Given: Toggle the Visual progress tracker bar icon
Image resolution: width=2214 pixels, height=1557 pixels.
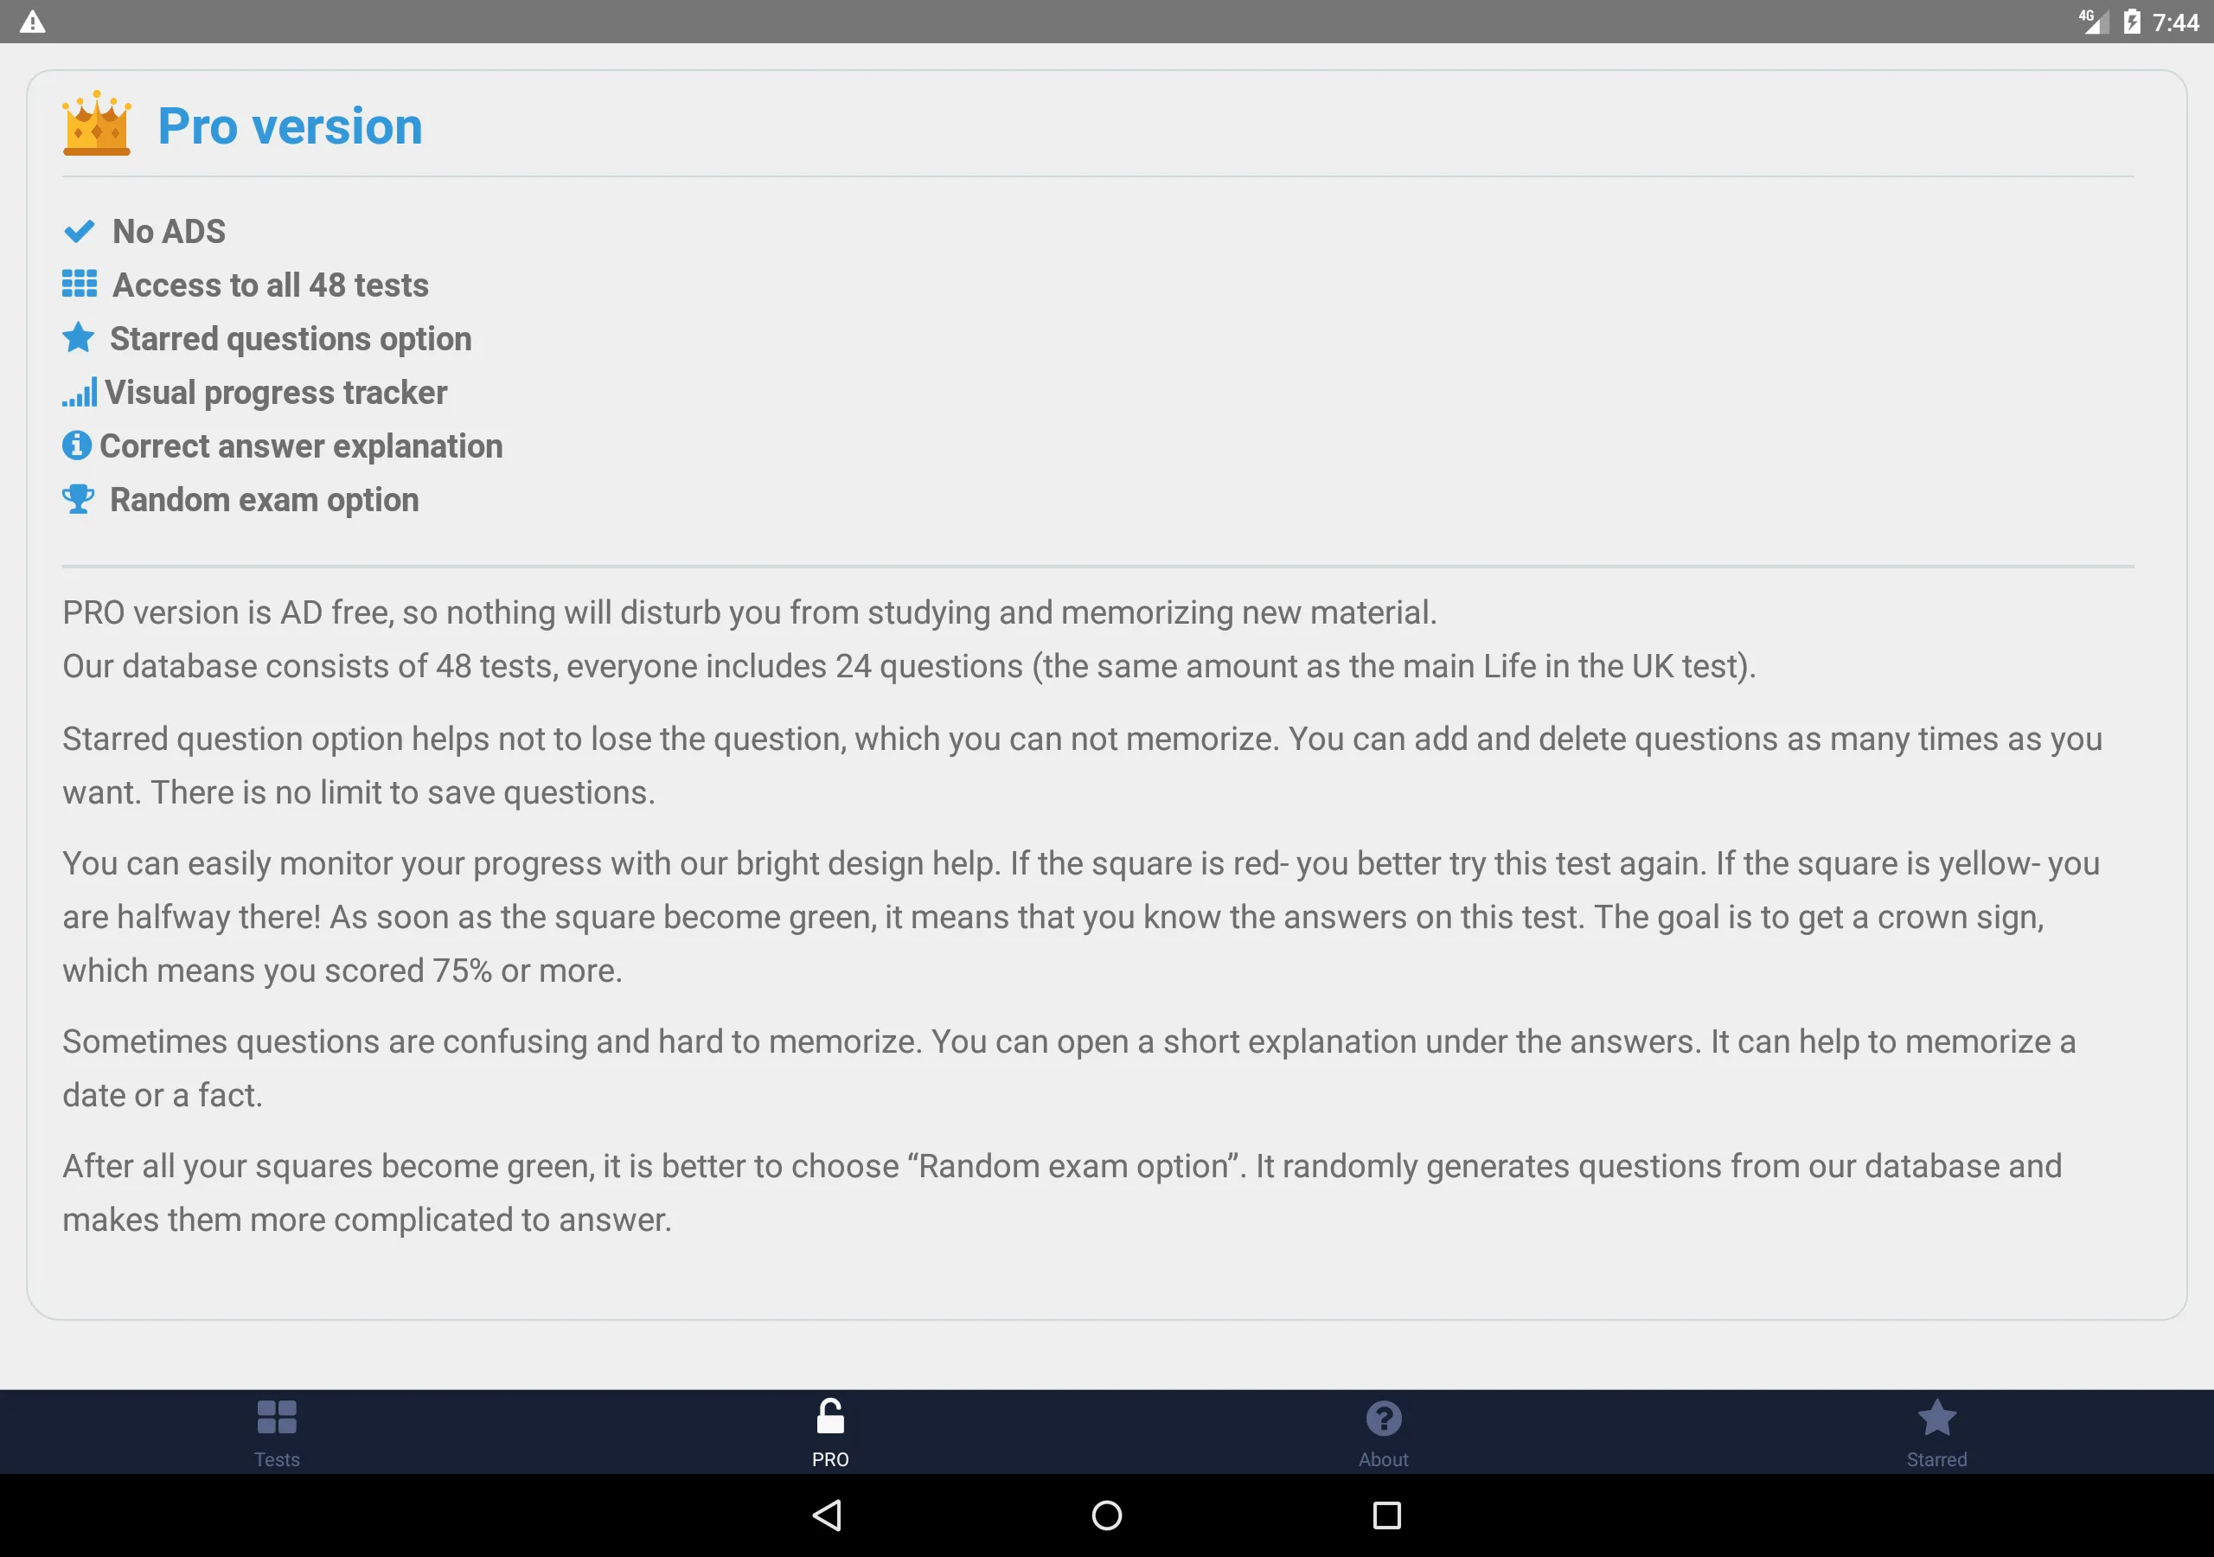Looking at the screenshot, I should [80, 393].
